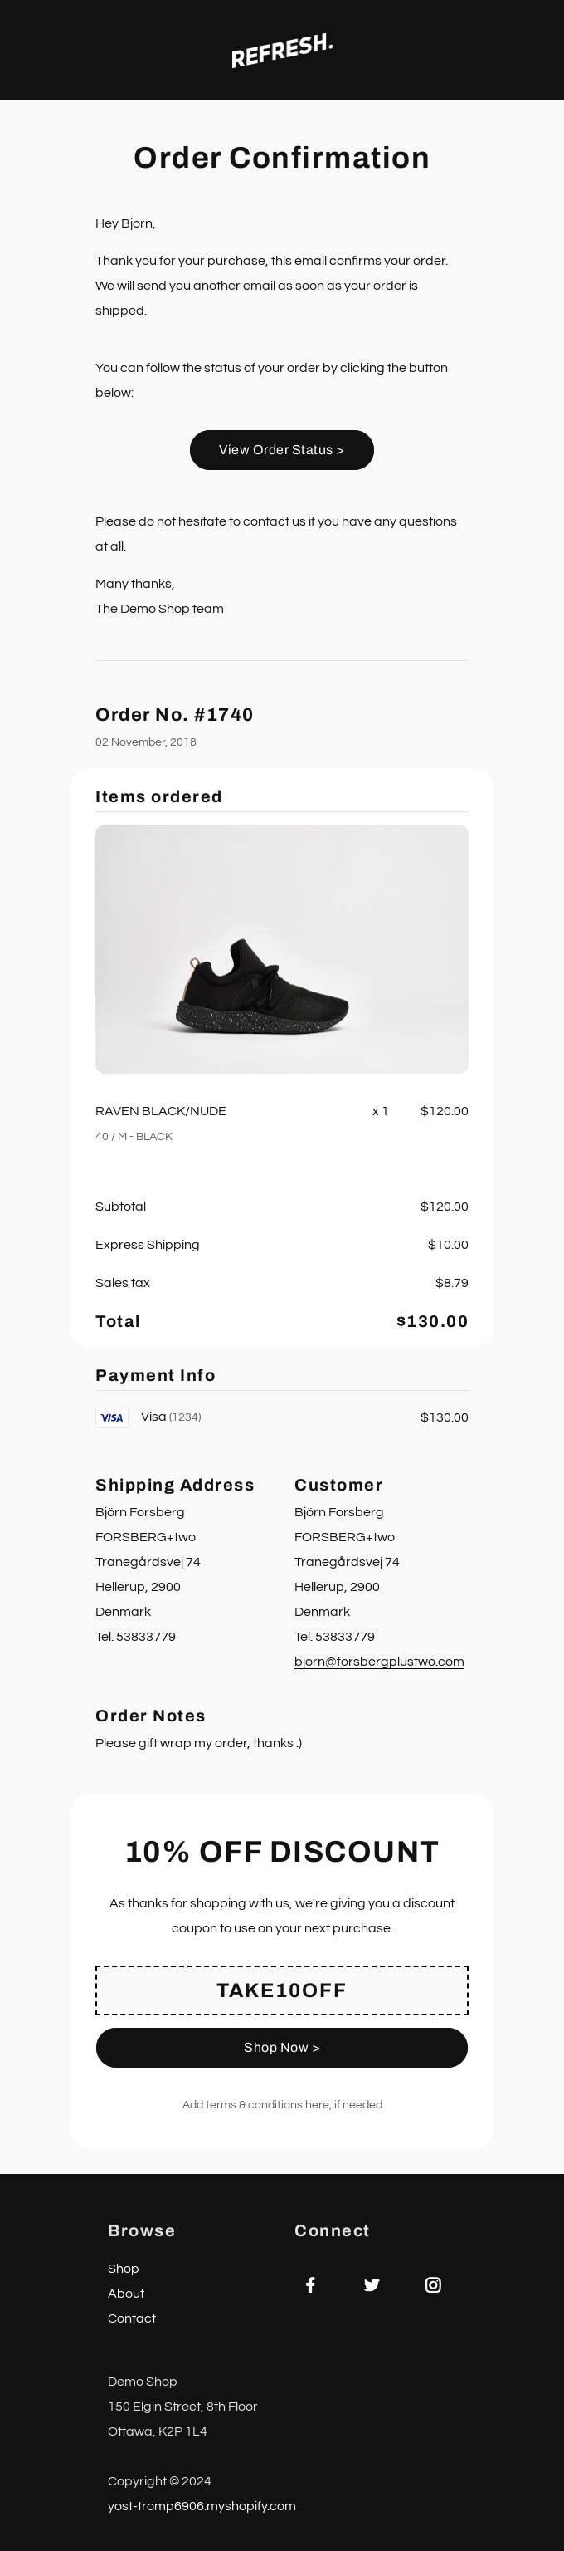Open the Twitter social icon

pos(371,2284)
